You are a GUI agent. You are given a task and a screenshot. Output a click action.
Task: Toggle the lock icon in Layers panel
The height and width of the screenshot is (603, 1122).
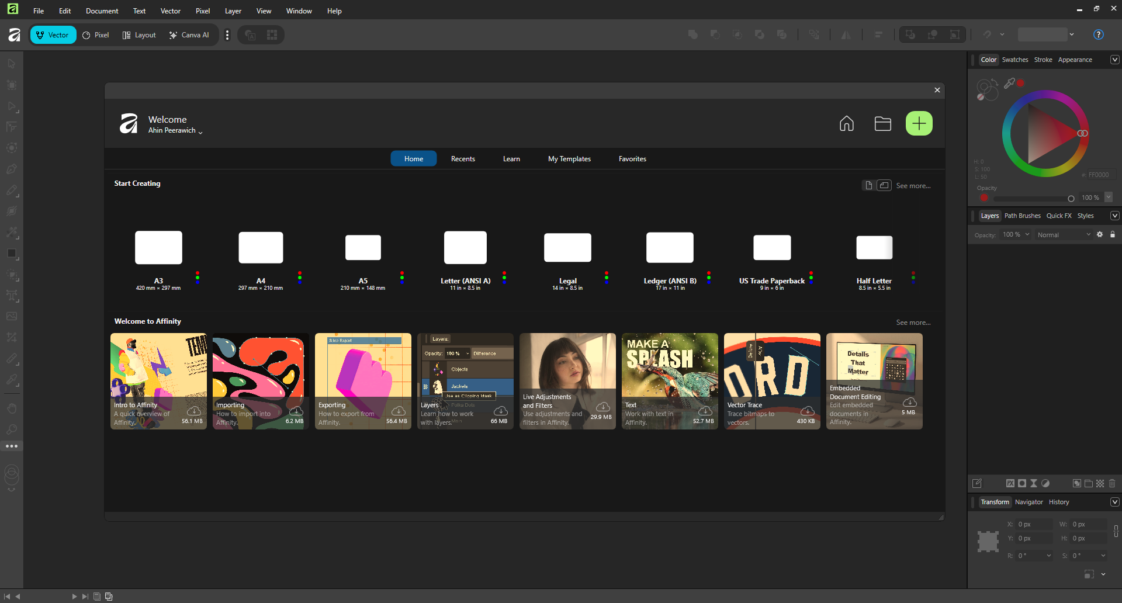click(1113, 234)
